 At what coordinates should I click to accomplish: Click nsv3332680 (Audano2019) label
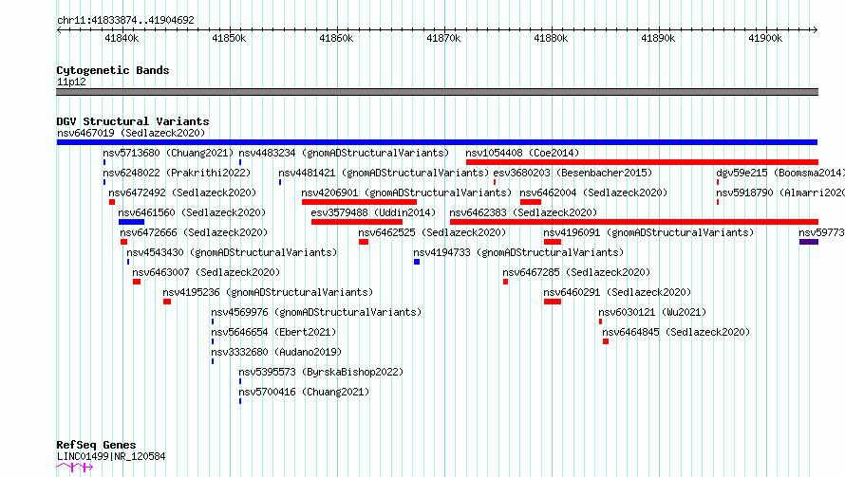tap(276, 352)
